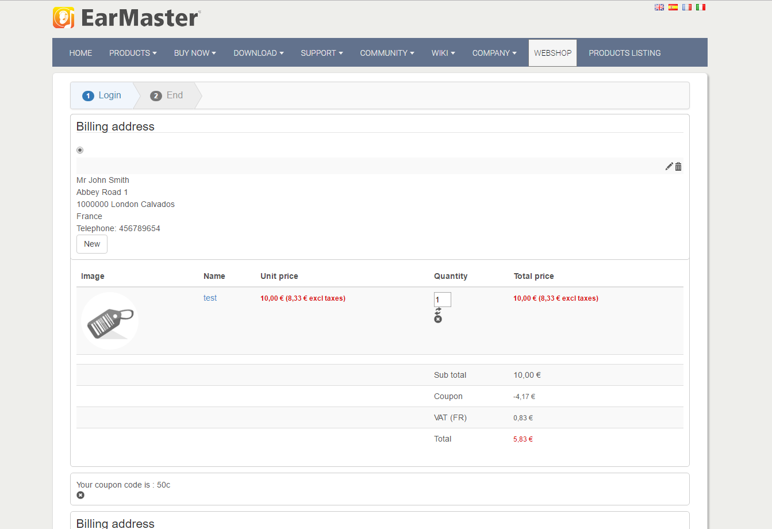Delete billing address with trash icon

678,167
